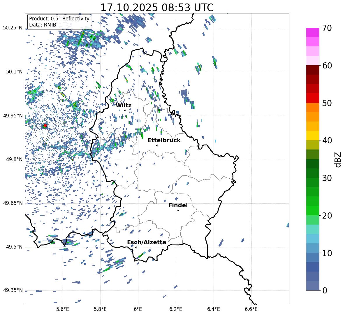
Task: Click the longitude label '5.8°E'
Action: [100, 309]
